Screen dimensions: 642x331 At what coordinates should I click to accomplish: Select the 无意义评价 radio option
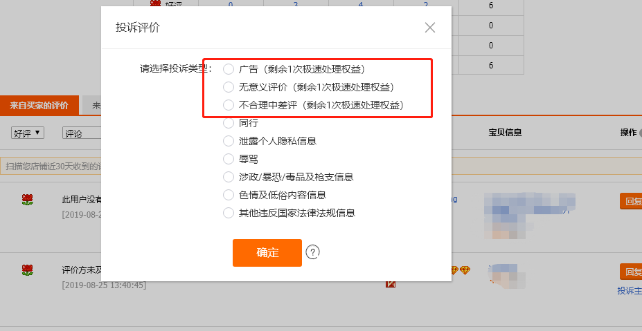(228, 87)
